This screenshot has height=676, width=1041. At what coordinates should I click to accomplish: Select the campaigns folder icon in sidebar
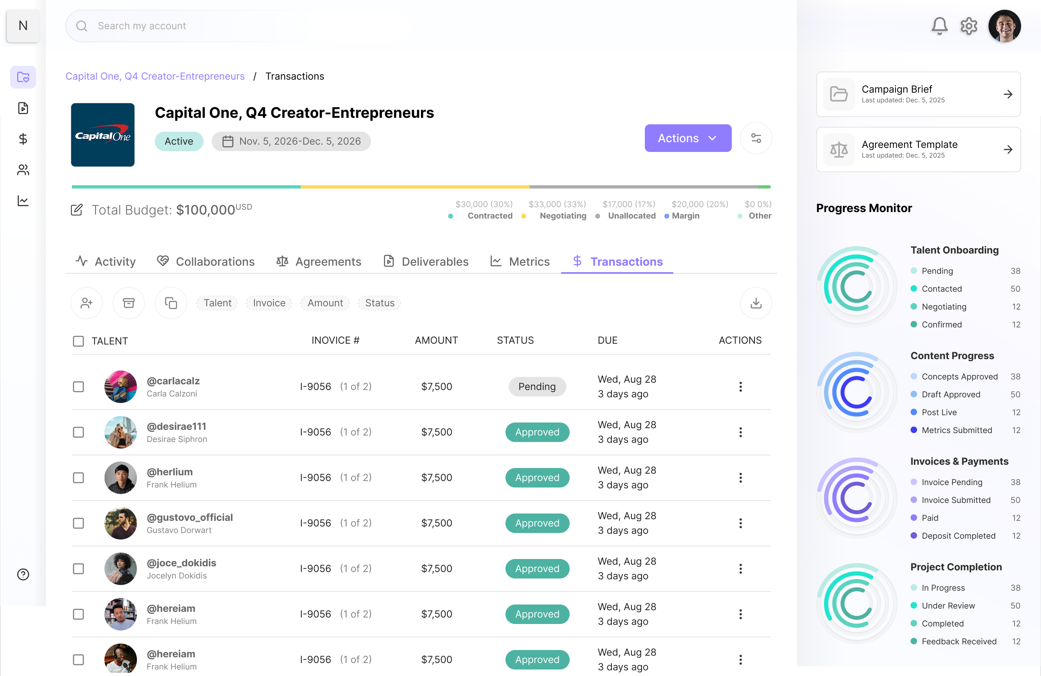23,77
